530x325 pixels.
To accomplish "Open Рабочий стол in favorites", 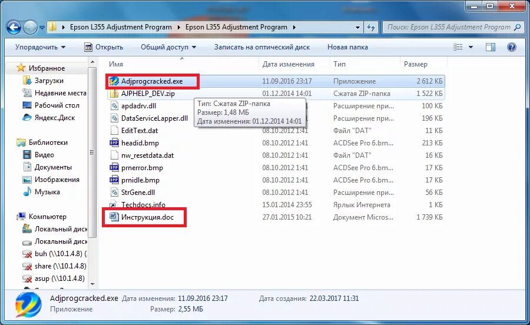I will click(x=57, y=105).
